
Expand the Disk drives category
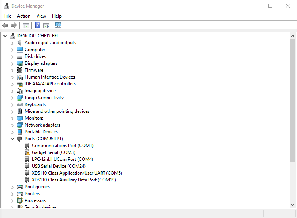(12, 57)
